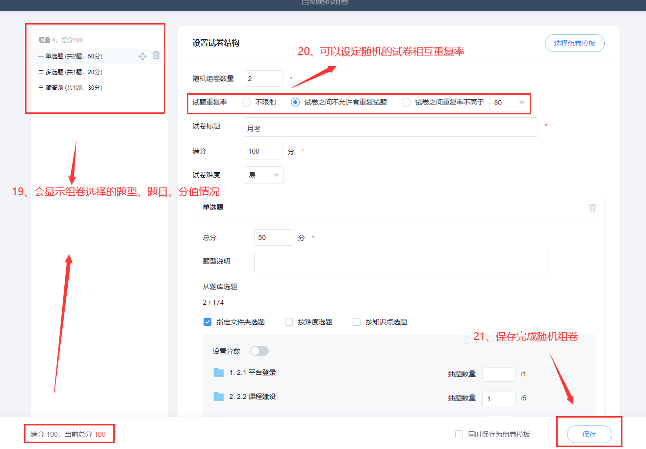Click the trash icon beside 单选题 in sidebar
The image size is (646, 449).
click(156, 55)
